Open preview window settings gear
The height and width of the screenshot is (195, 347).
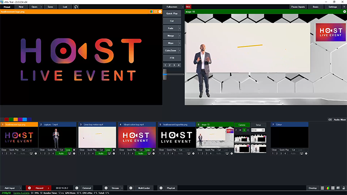point(160,12)
